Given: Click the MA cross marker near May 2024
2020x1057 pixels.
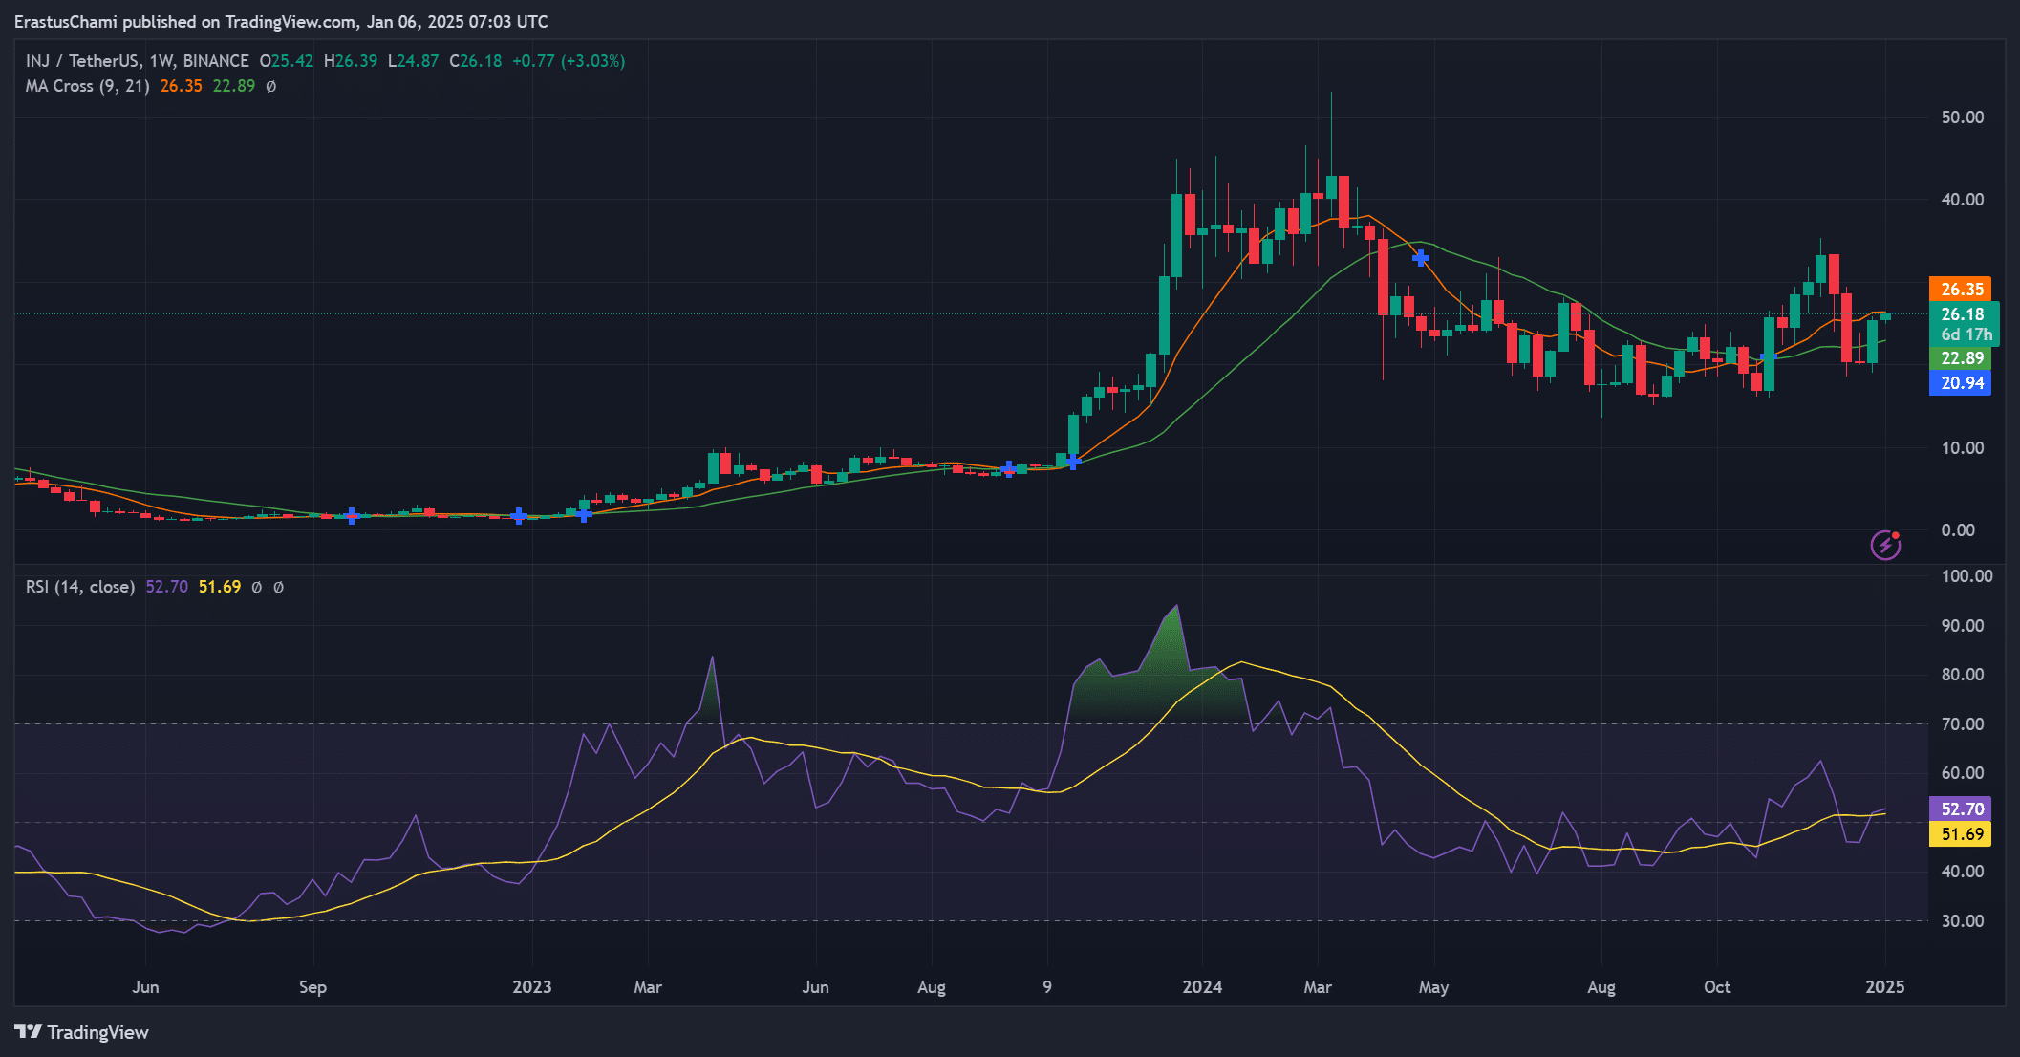Looking at the screenshot, I should point(1421,258).
